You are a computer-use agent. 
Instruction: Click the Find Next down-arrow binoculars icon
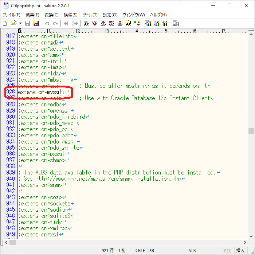coord(95,23)
